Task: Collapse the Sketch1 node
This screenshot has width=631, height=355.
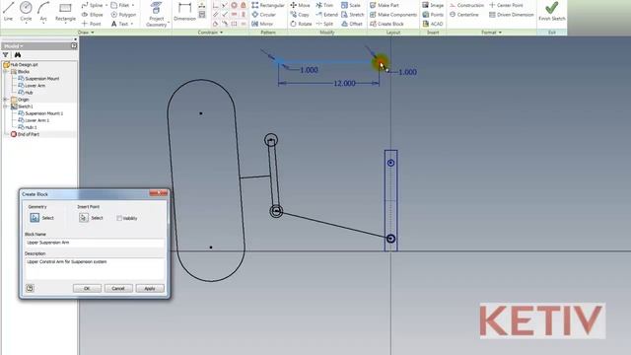Action: 6,106
